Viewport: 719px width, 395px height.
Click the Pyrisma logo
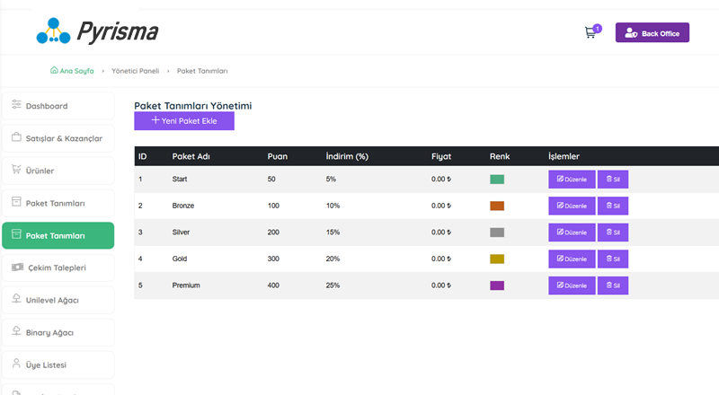coord(97,31)
